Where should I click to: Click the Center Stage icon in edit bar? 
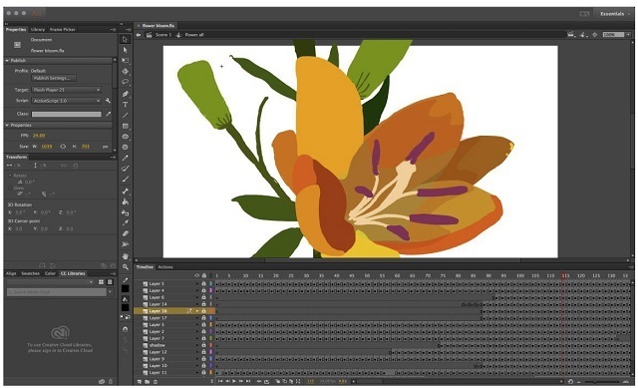point(594,35)
